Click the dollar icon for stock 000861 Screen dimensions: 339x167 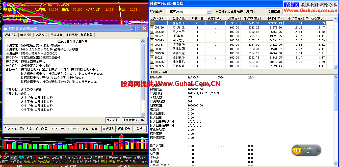coord(152,45)
